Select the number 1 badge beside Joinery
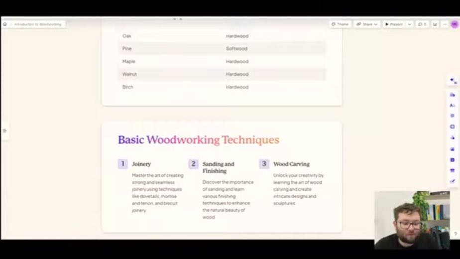The height and width of the screenshot is (259, 460). click(123, 164)
